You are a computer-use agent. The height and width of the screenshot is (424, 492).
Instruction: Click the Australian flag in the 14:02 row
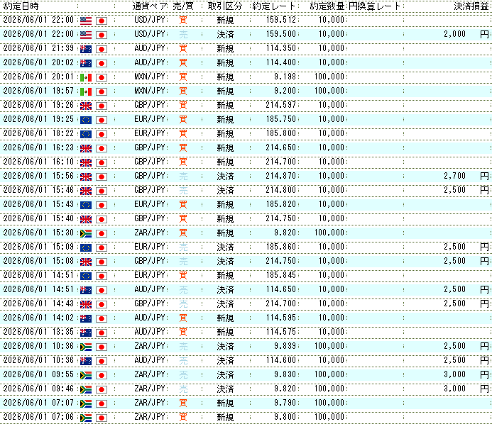[86, 318]
